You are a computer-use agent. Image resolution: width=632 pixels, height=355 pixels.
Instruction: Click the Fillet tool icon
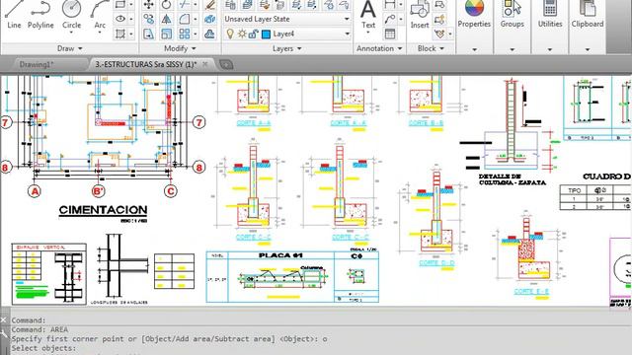[x=185, y=19]
